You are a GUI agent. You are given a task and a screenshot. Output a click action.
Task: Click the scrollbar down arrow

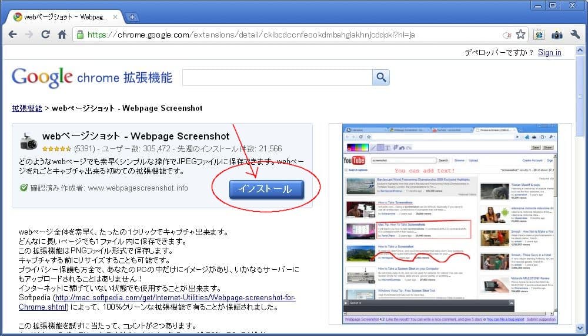point(582,330)
